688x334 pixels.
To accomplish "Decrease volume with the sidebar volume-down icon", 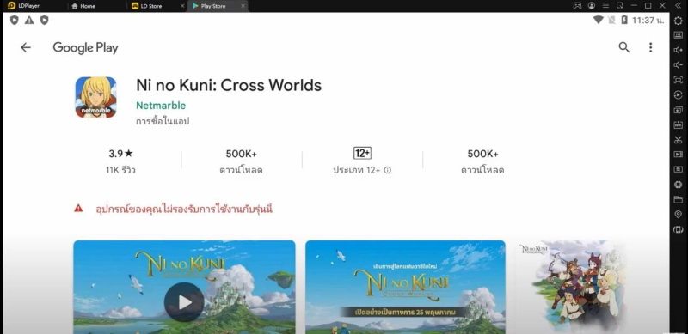I will [x=678, y=65].
